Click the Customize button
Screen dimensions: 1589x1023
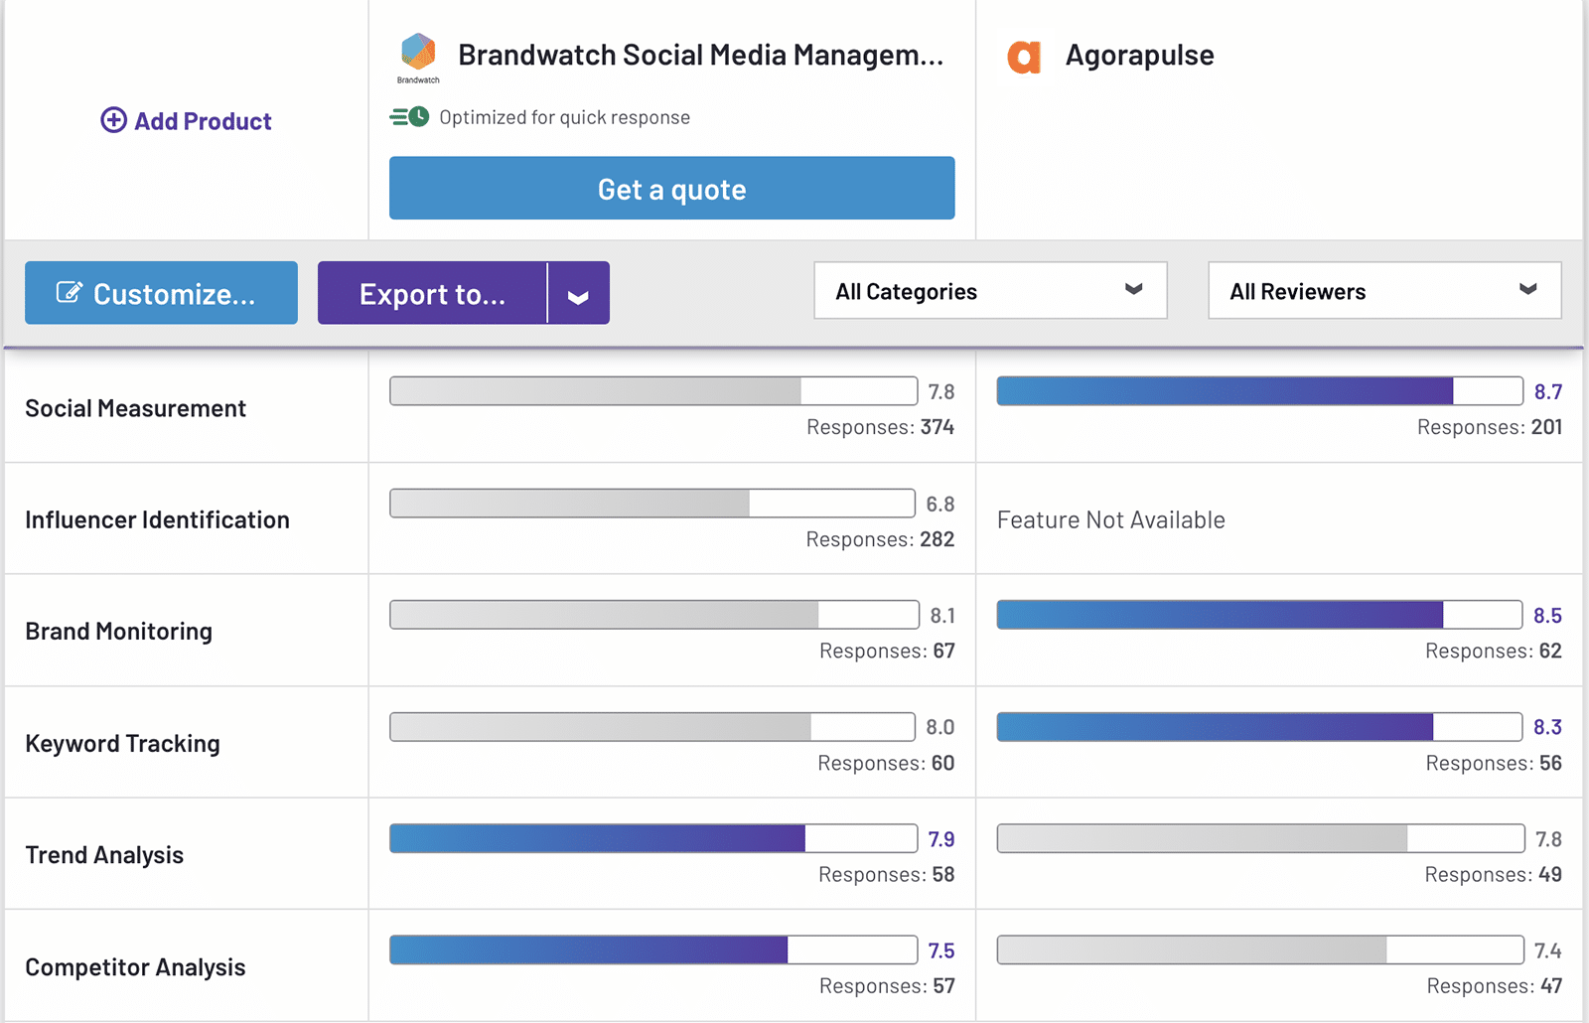coord(161,293)
